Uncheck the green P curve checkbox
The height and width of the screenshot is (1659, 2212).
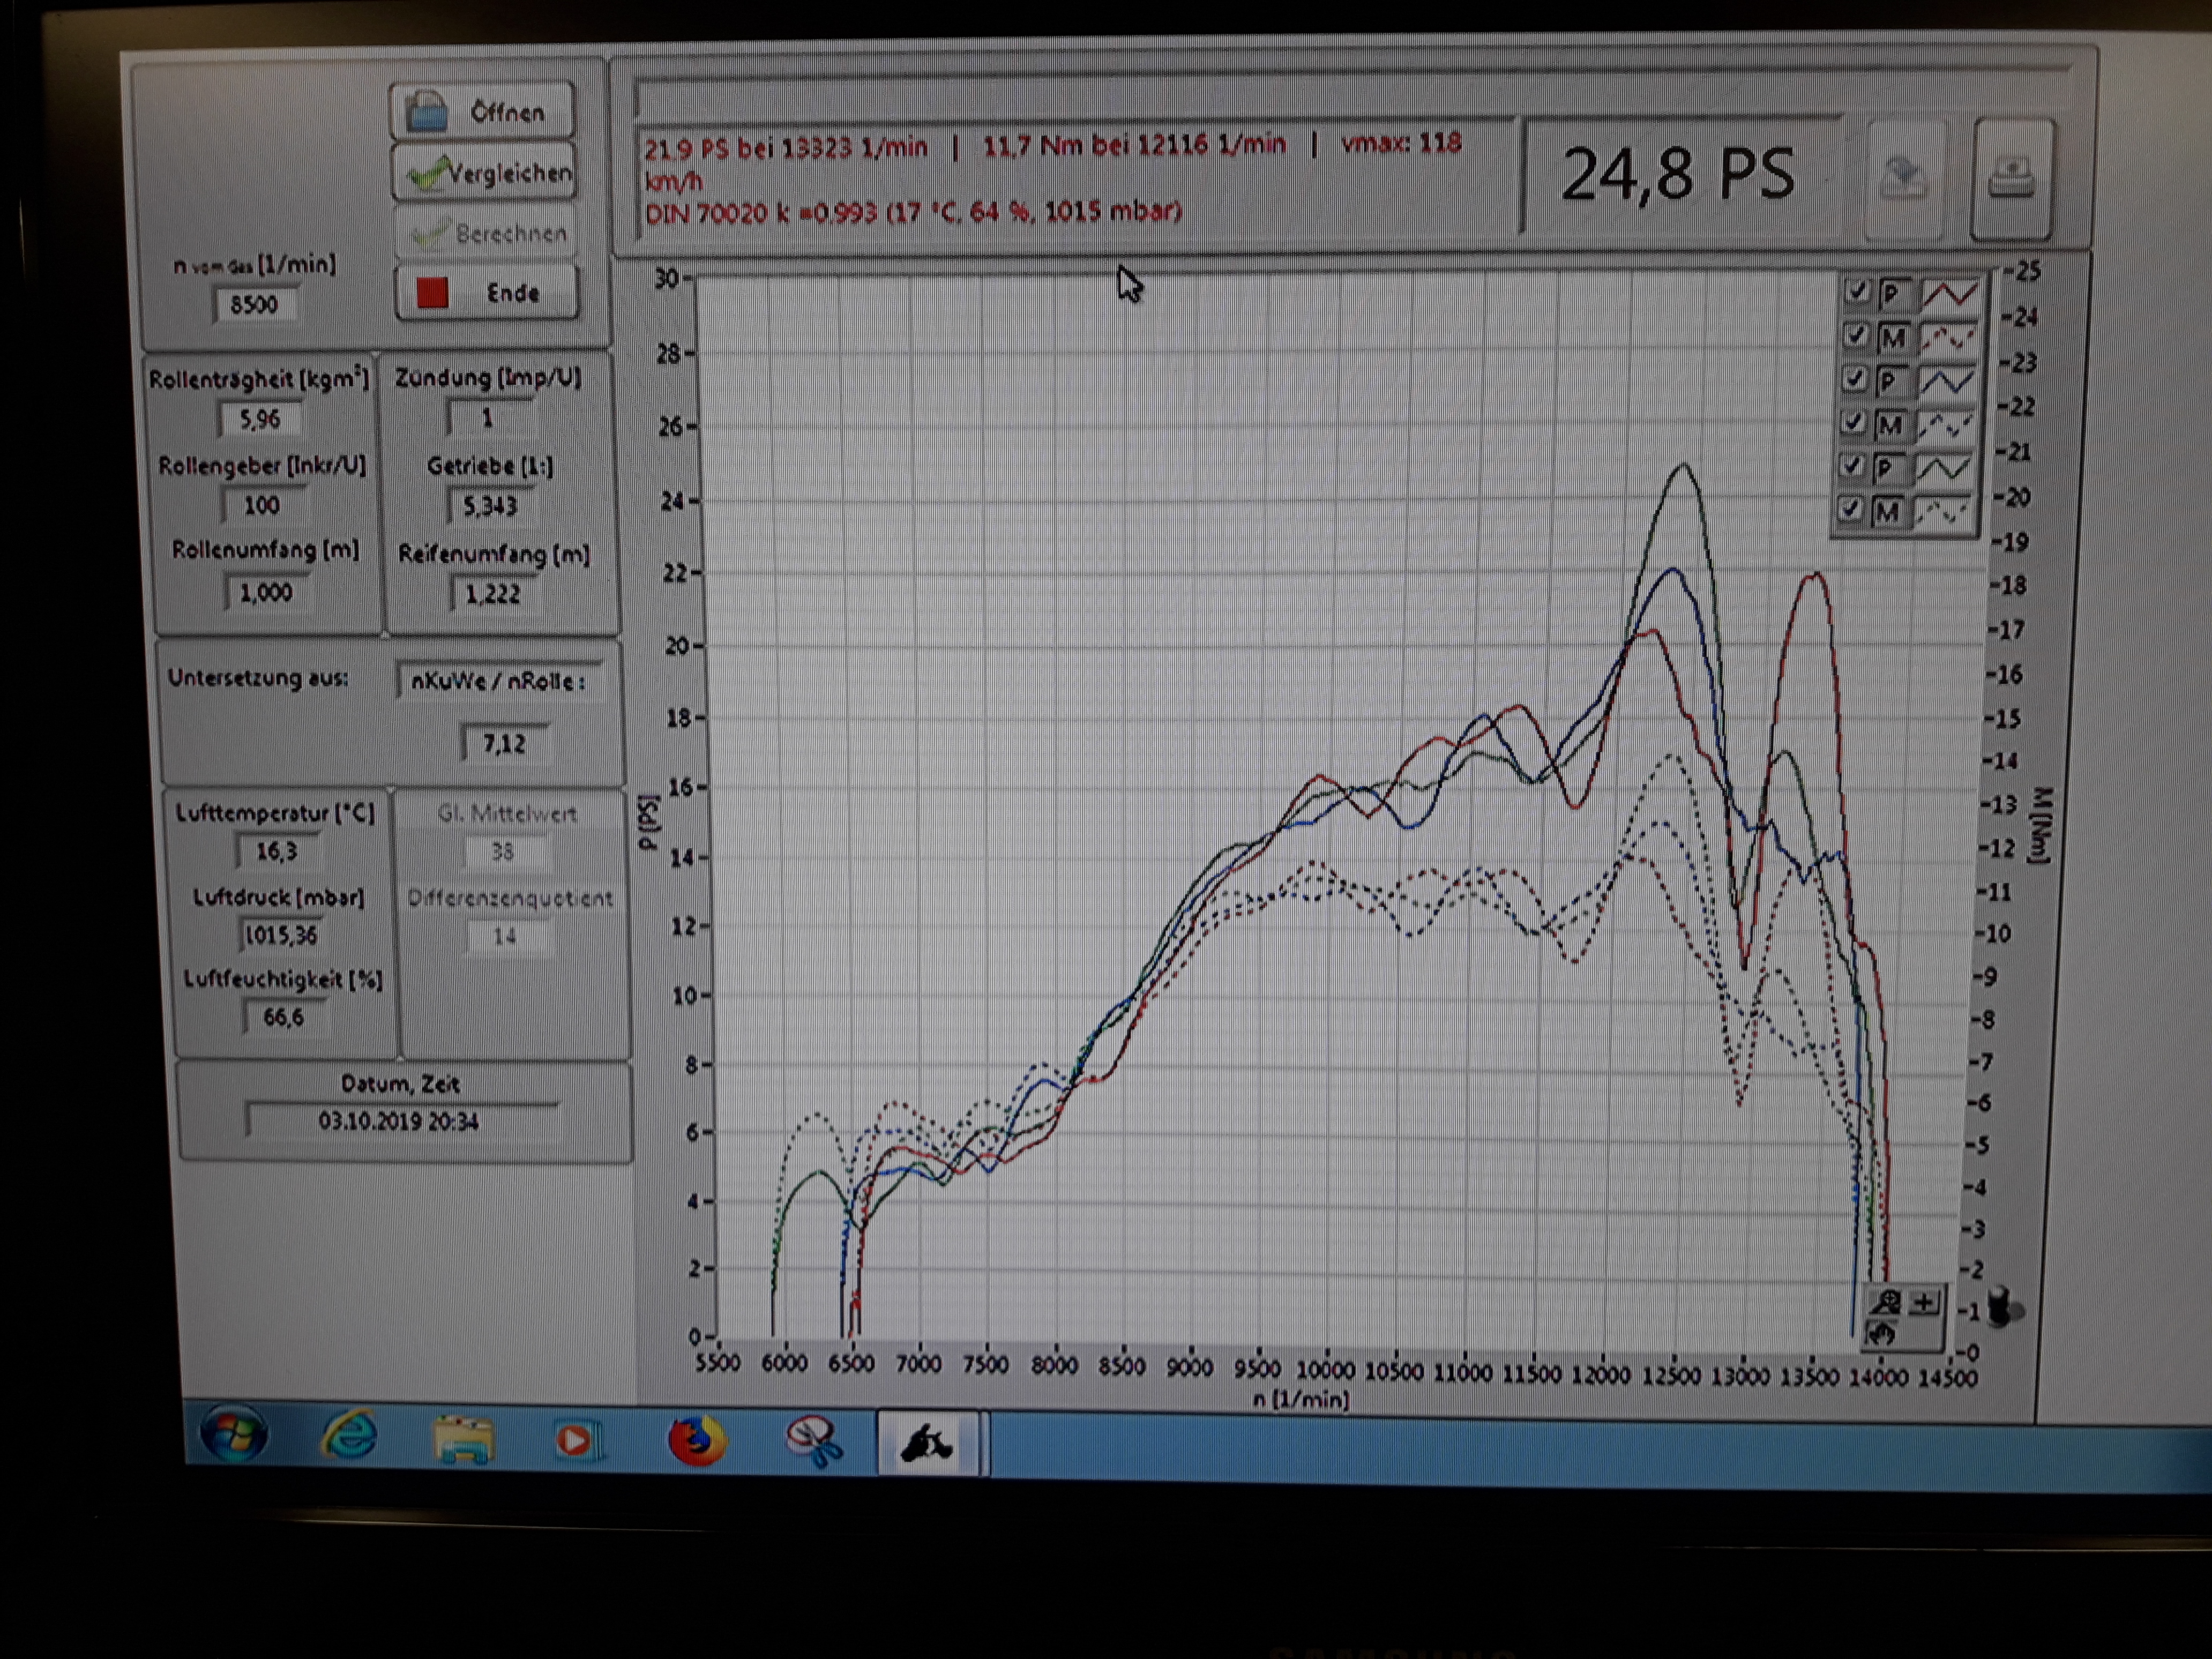click(1851, 466)
